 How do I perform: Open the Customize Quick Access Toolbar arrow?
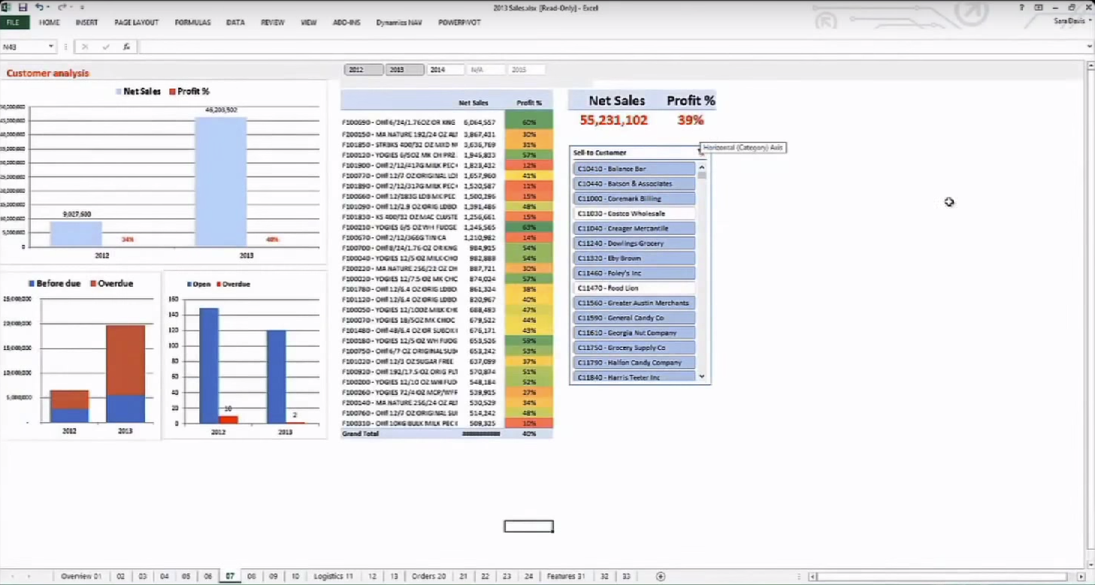pyautogui.click(x=82, y=8)
